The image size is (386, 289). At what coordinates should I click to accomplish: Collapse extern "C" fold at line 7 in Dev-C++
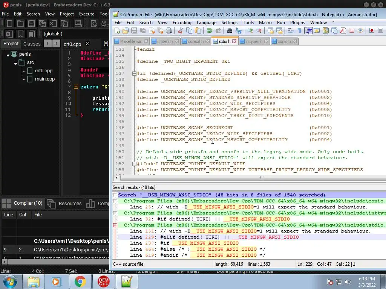point(76,87)
